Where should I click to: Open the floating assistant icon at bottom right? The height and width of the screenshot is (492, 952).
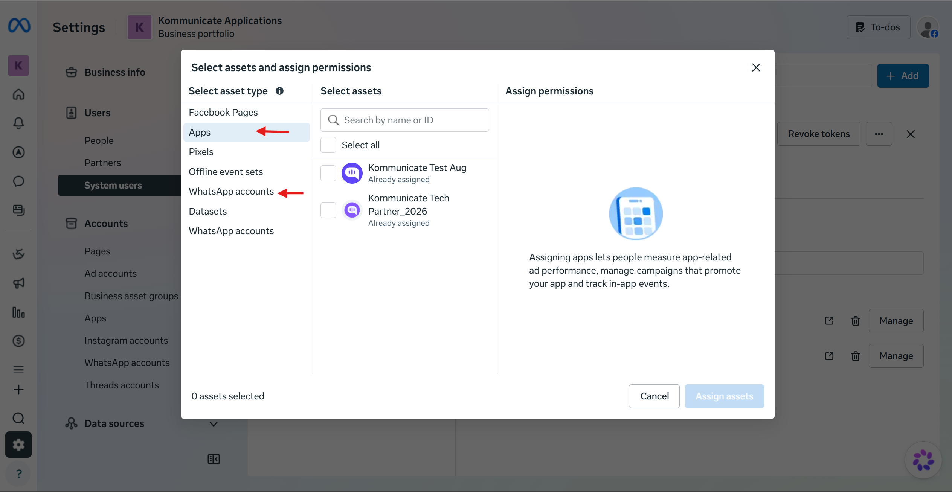[x=923, y=460]
